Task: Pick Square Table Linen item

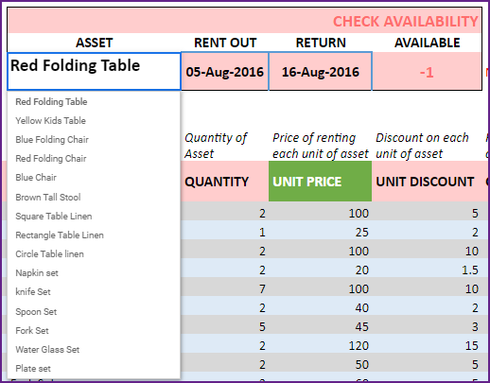Action: click(x=94, y=217)
